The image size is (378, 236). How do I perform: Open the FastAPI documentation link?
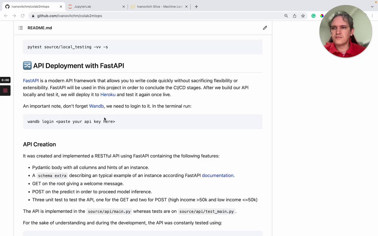(x=217, y=175)
